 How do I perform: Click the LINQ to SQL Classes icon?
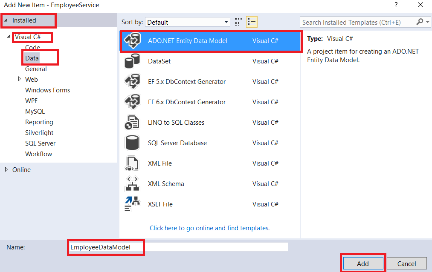132,123
